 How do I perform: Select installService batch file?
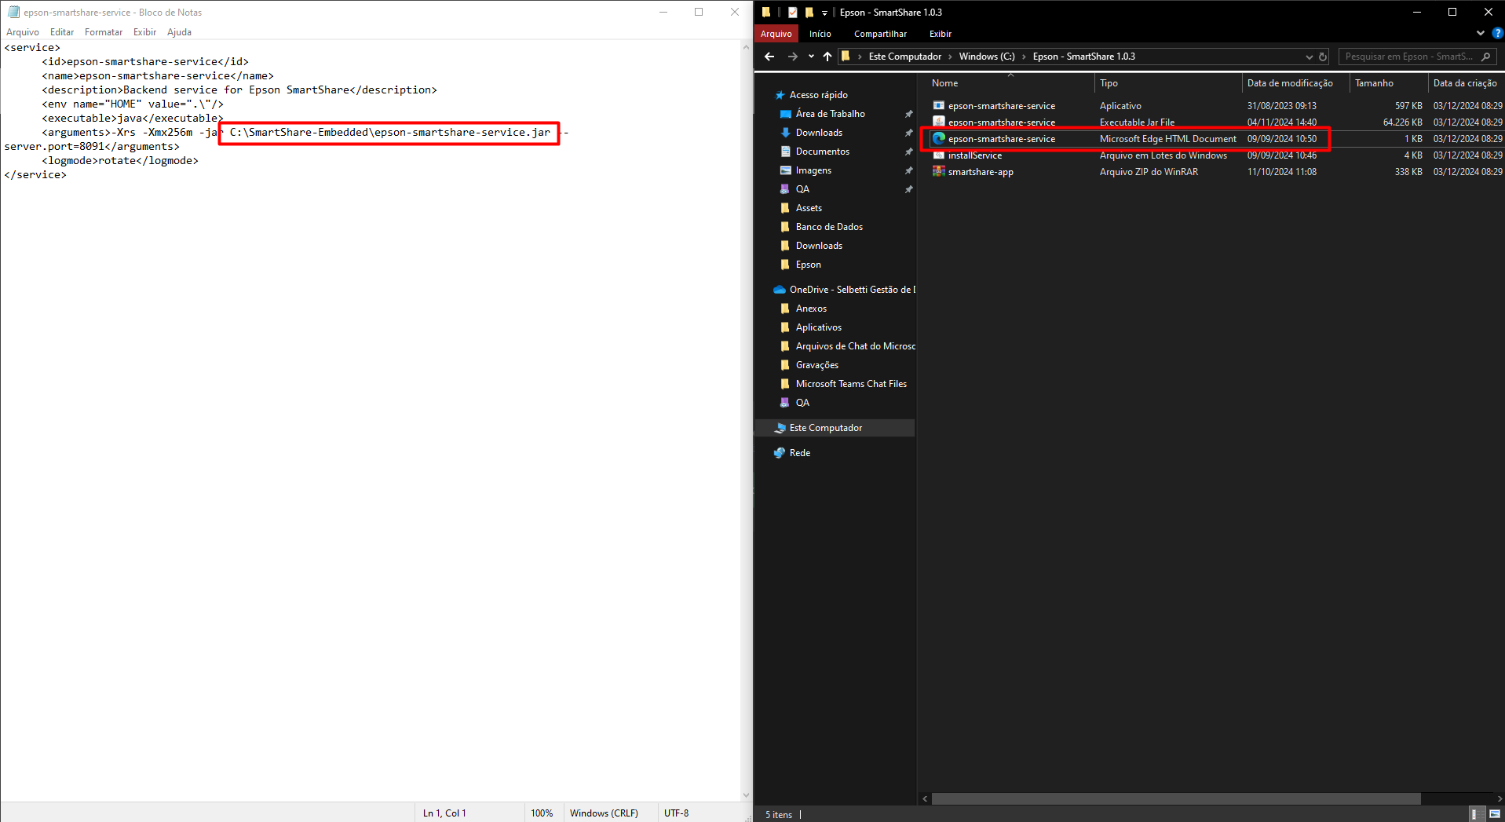pyautogui.click(x=974, y=155)
